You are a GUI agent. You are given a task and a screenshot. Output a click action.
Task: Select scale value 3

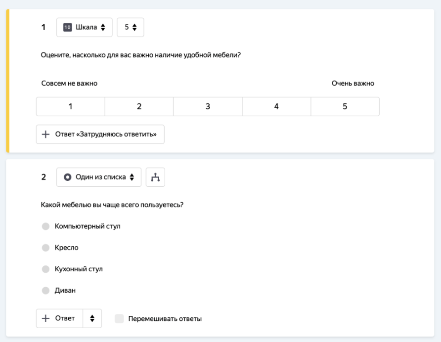tap(208, 107)
